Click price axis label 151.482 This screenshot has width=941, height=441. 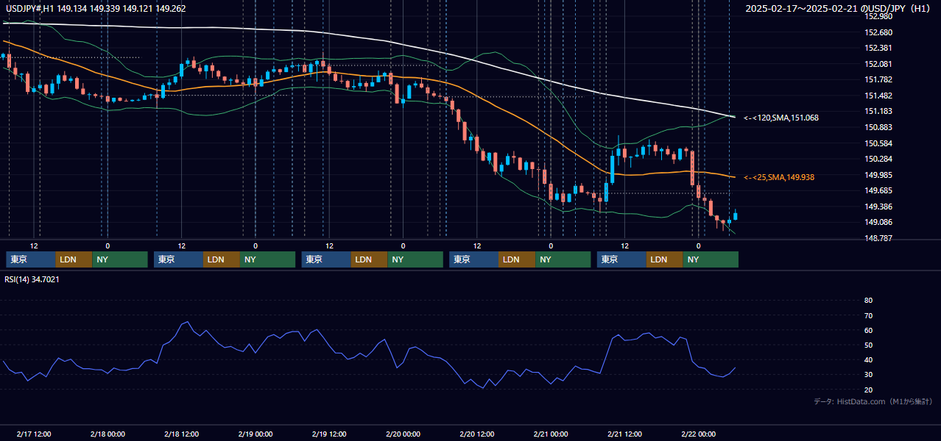(x=878, y=96)
